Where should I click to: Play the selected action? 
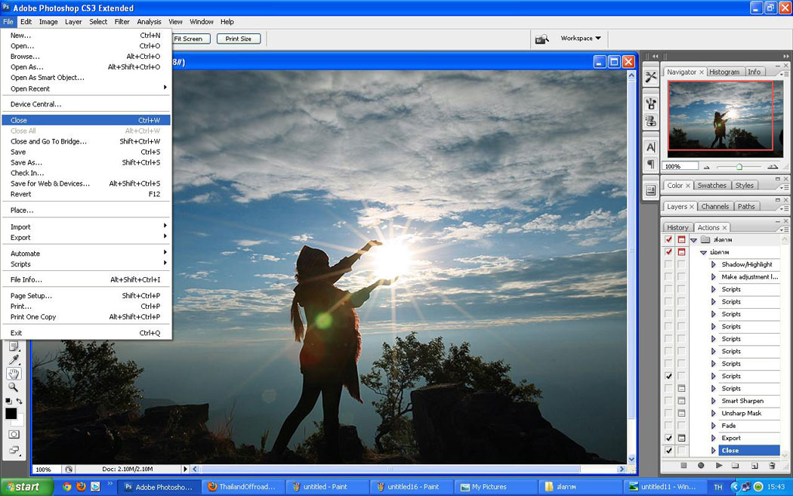pos(718,466)
